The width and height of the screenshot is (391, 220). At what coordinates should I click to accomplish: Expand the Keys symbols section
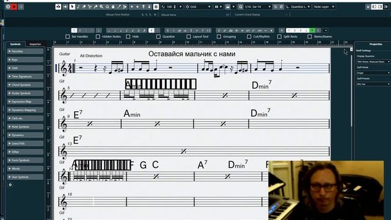click(25, 60)
